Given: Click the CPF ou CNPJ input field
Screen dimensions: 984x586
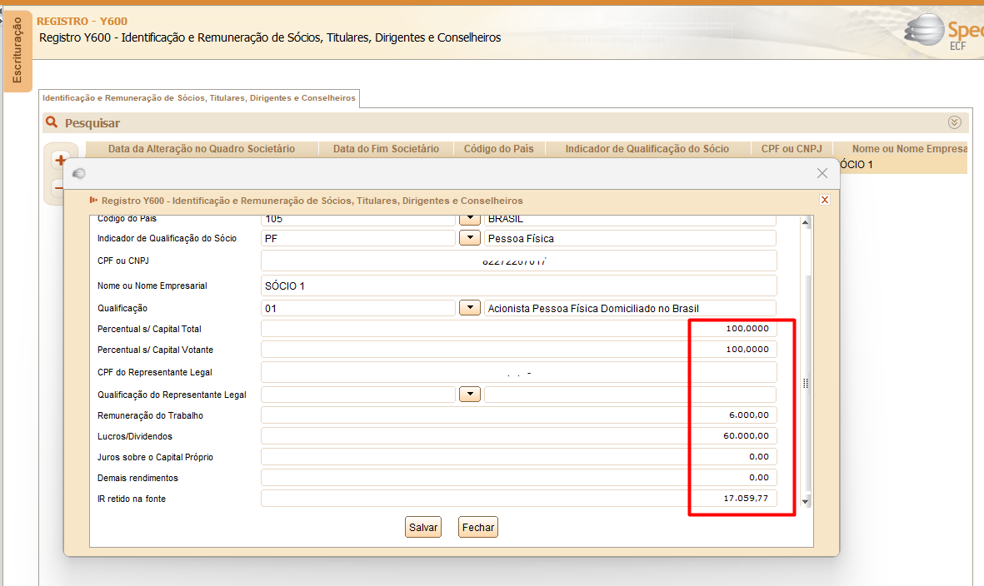Looking at the screenshot, I should [x=518, y=261].
